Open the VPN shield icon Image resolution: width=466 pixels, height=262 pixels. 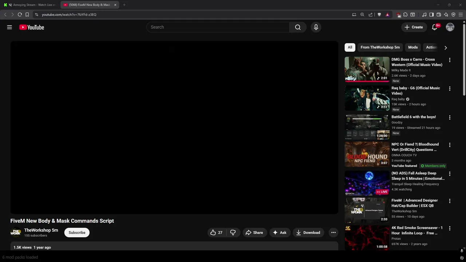pyautogui.click(x=453, y=15)
